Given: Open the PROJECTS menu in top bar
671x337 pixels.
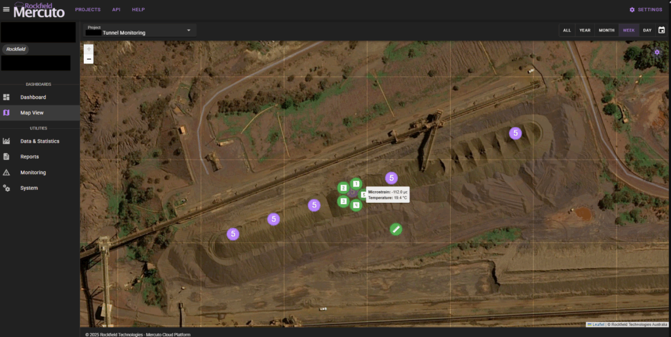Looking at the screenshot, I should coord(88,10).
